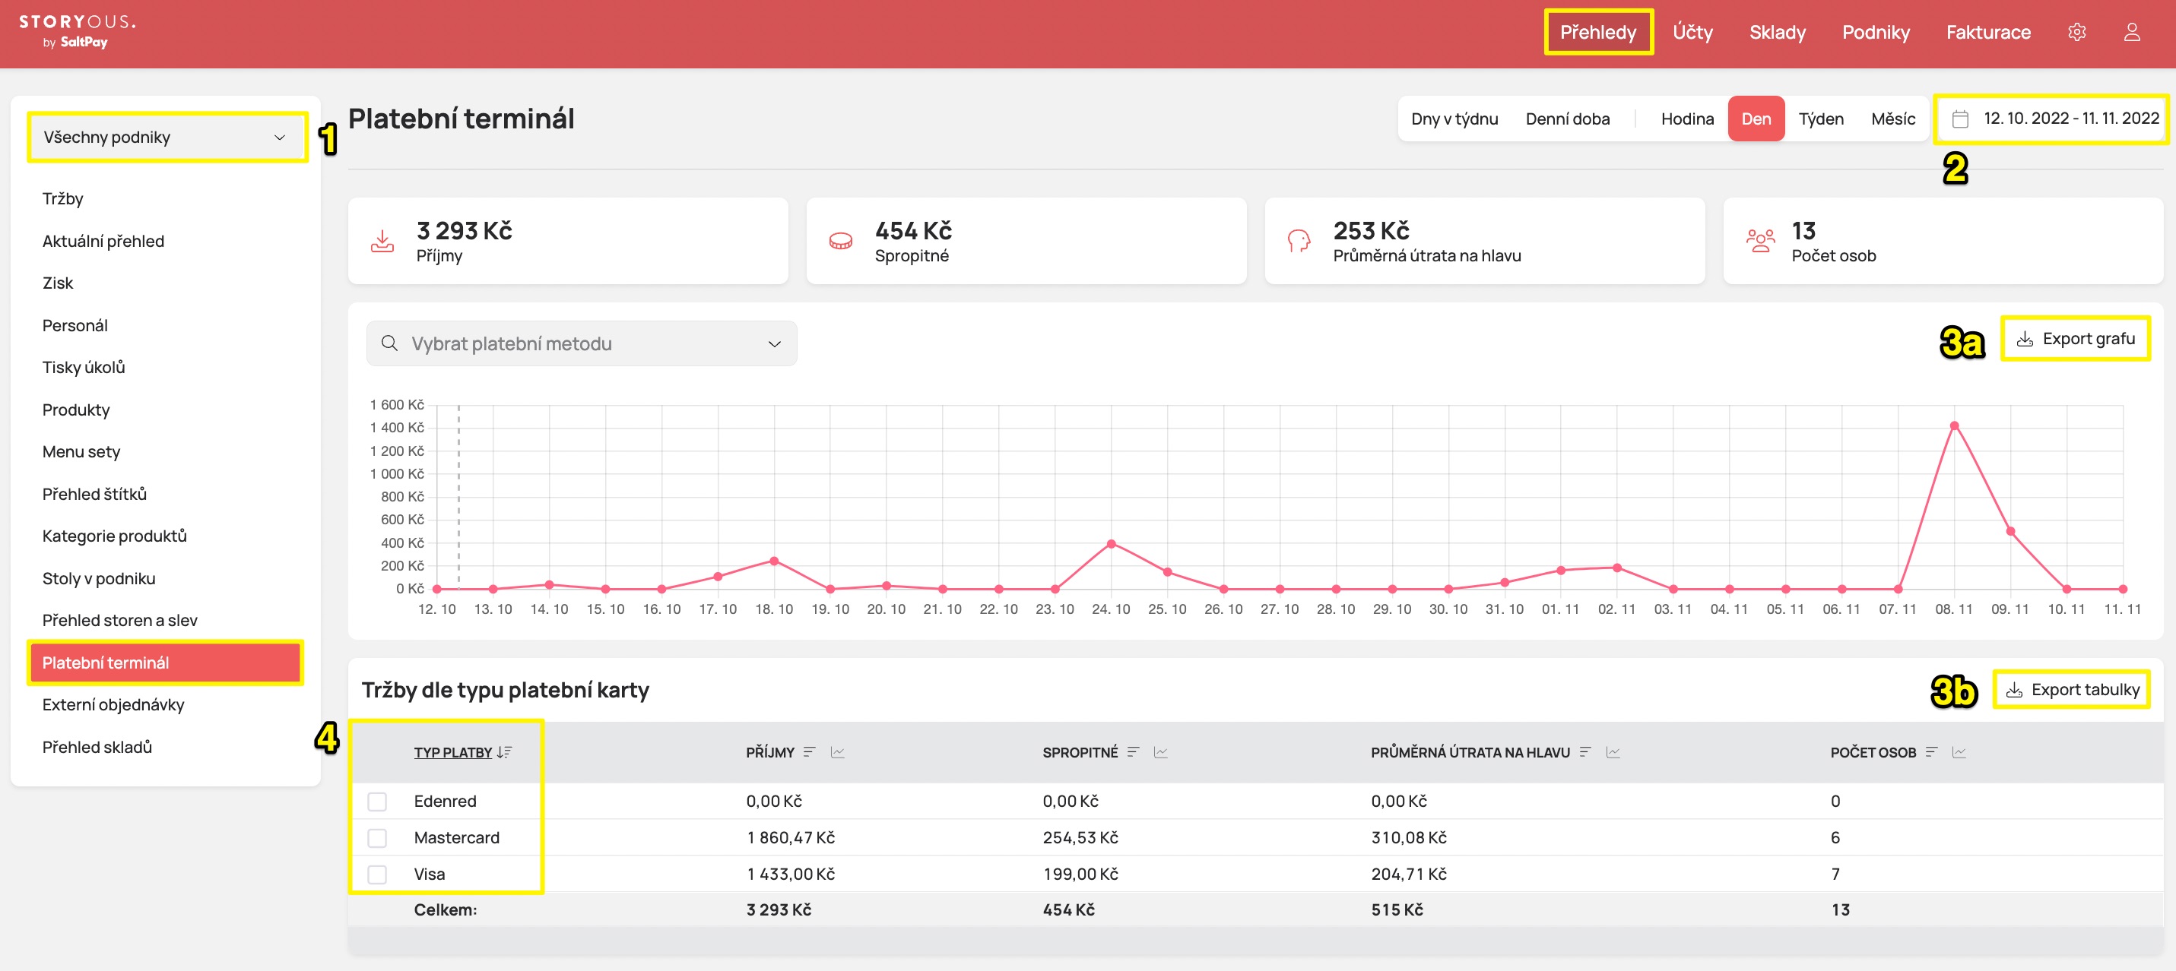Click the TYP PLATBY column header

(453, 752)
